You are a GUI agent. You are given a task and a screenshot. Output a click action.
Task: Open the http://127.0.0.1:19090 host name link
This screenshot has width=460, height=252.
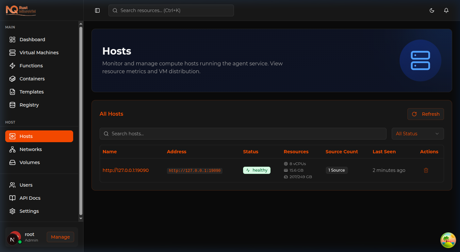(126, 170)
